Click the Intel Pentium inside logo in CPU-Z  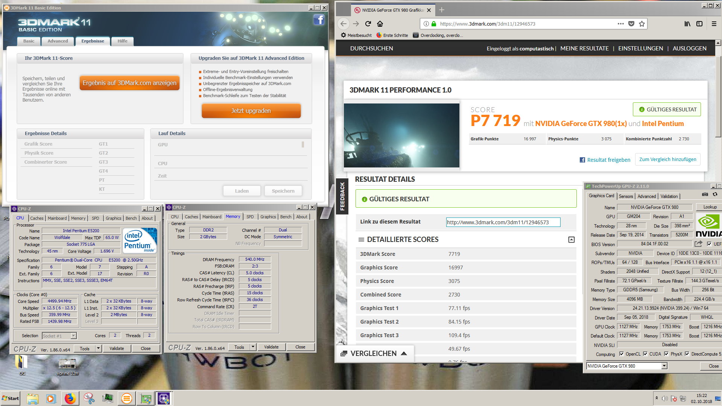pyautogui.click(x=140, y=241)
